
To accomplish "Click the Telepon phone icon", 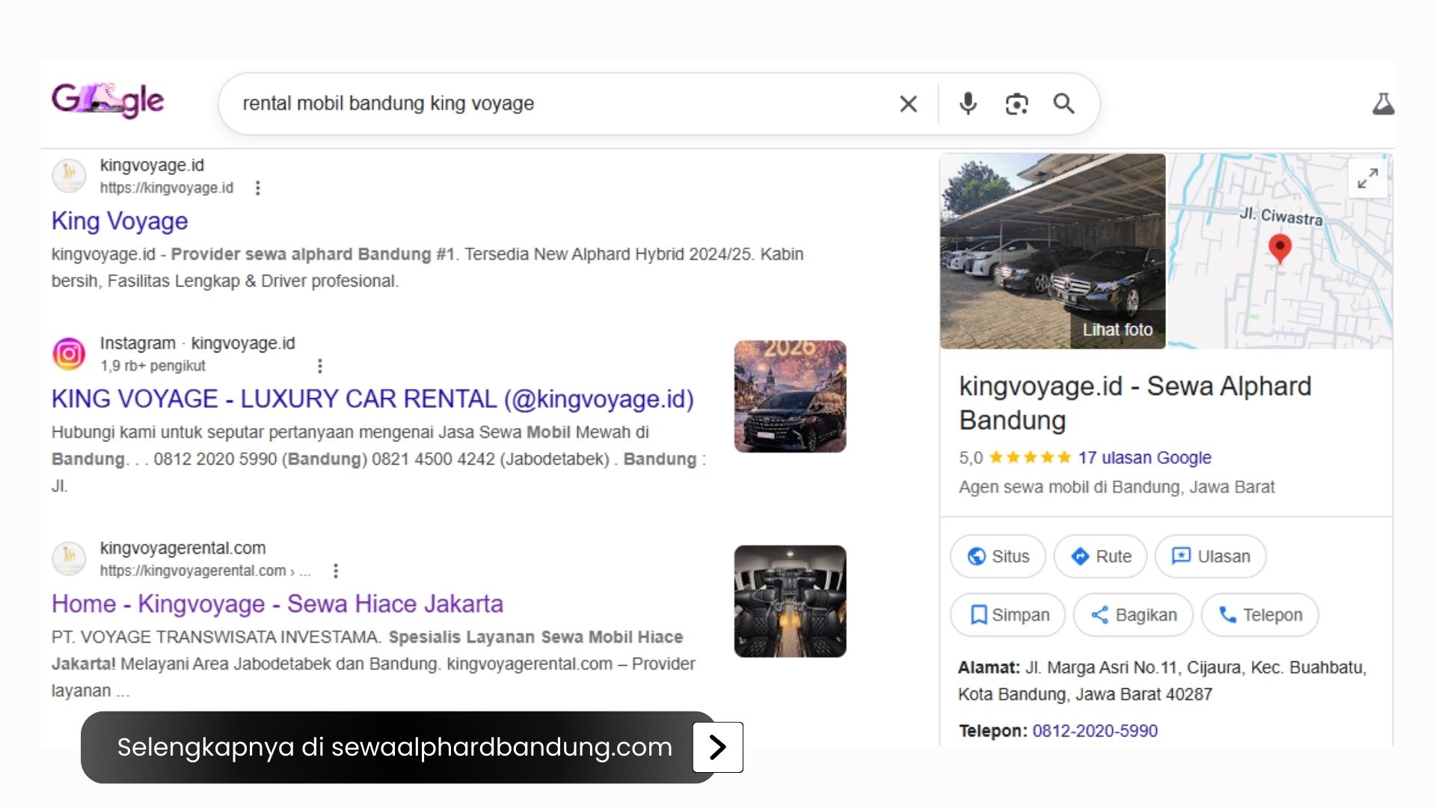I will 1227,614.
